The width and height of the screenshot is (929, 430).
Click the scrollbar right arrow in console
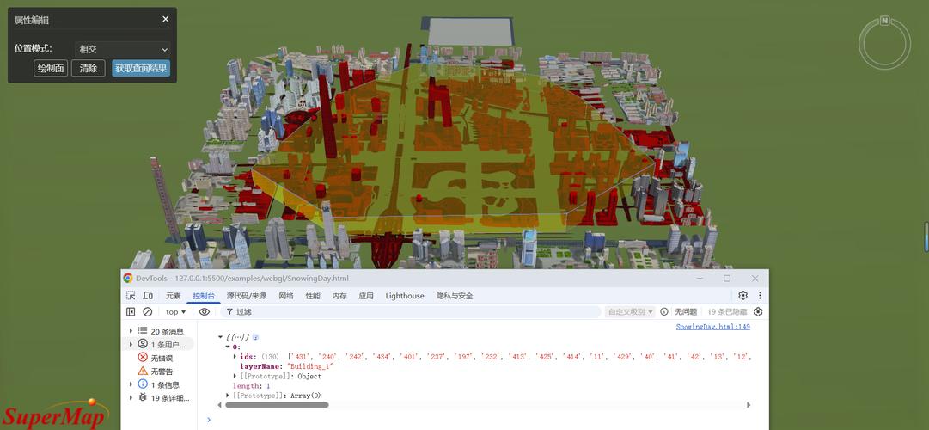749,405
